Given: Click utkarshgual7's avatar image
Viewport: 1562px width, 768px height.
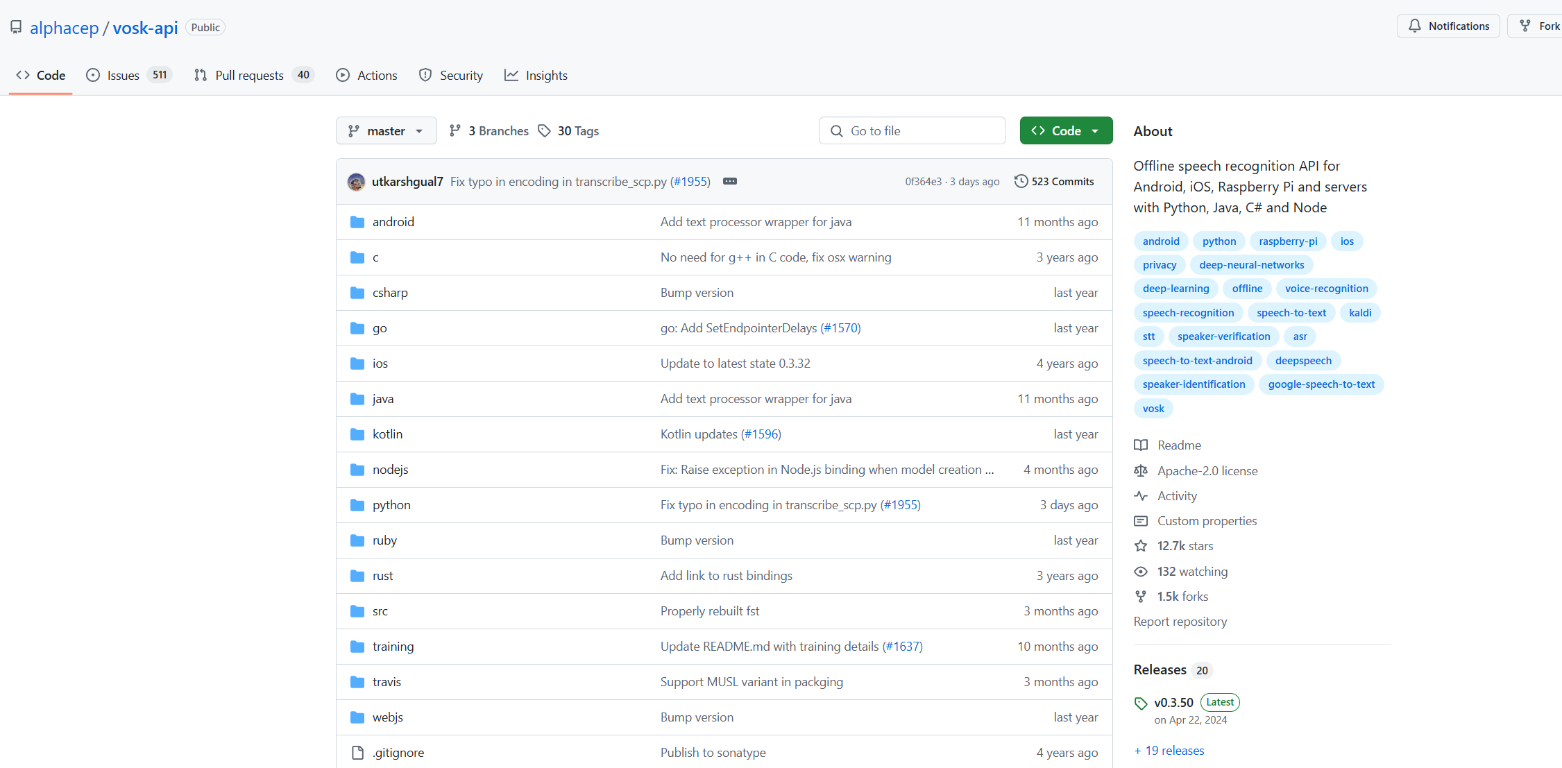Looking at the screenshot, I should pyautogui.click(x=356, y=182).
